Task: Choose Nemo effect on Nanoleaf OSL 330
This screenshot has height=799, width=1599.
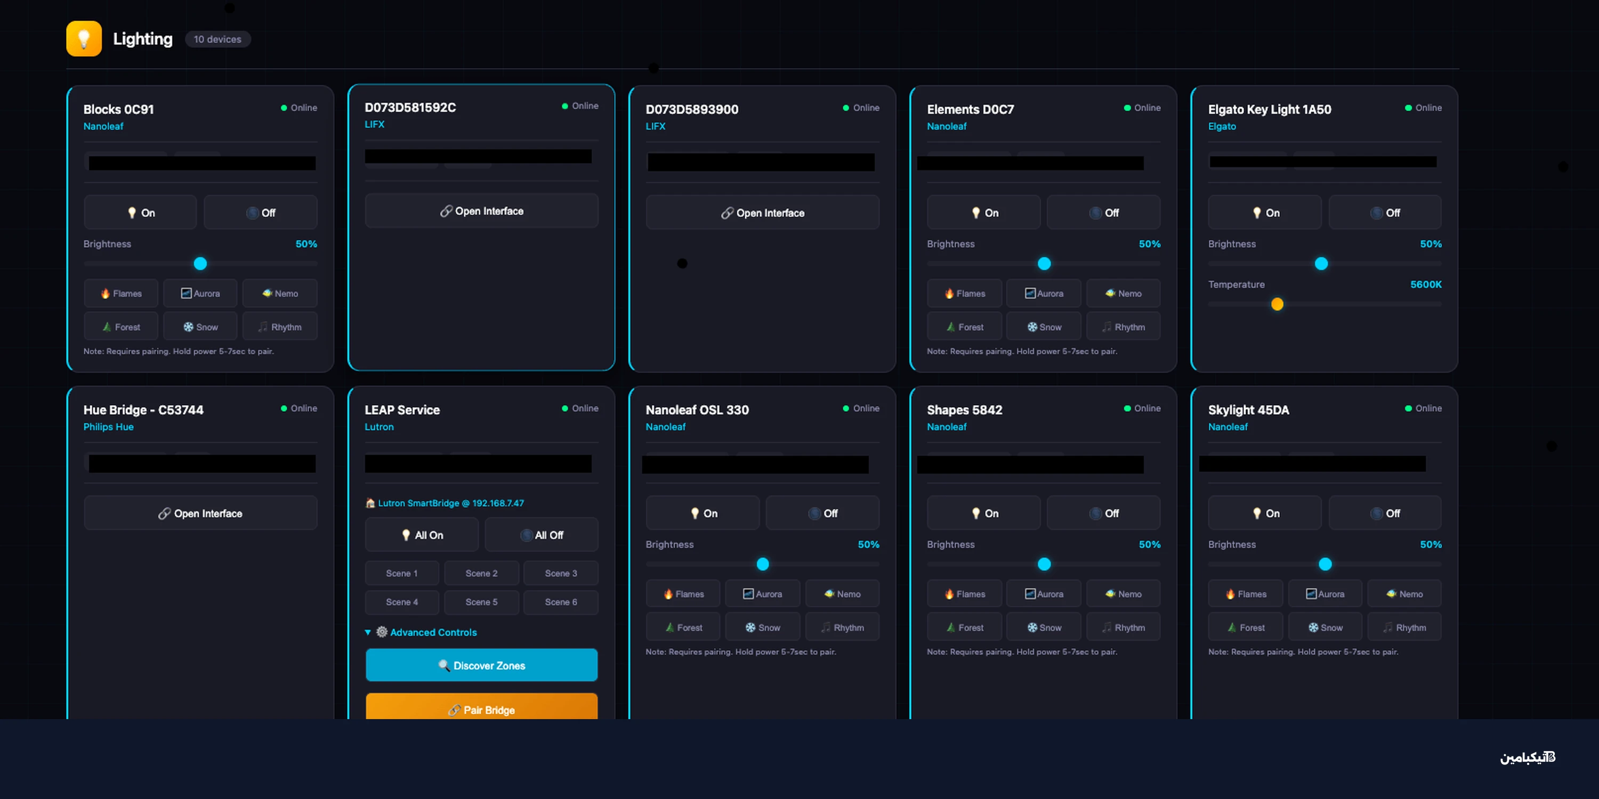Action: (x=842, y=594)
